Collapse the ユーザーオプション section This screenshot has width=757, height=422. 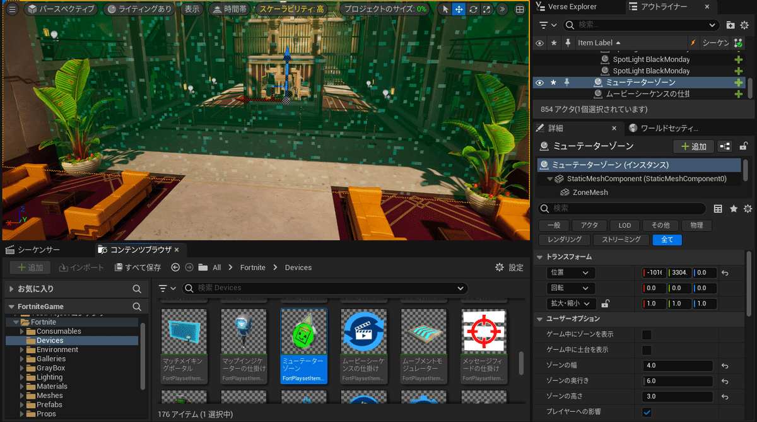click(540, 319)
